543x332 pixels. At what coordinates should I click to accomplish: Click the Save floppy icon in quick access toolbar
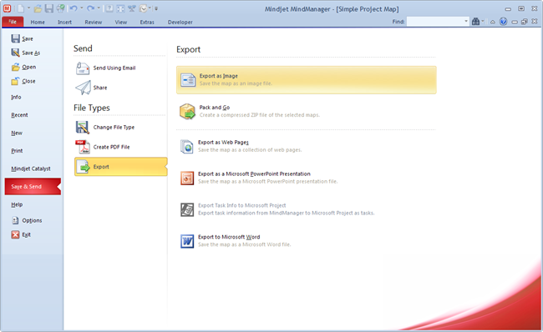coord(49,8)
